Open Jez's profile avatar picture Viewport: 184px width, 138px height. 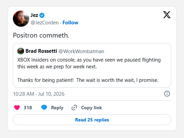[21, 19]
